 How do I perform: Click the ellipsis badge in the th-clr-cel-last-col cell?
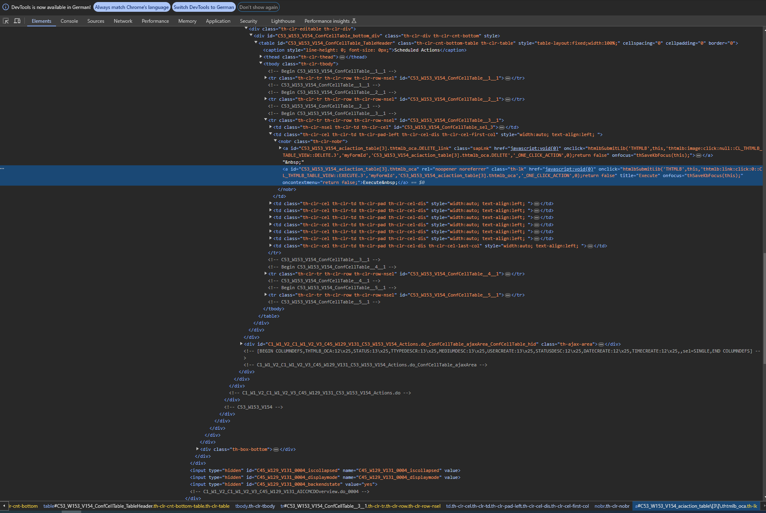590,246
